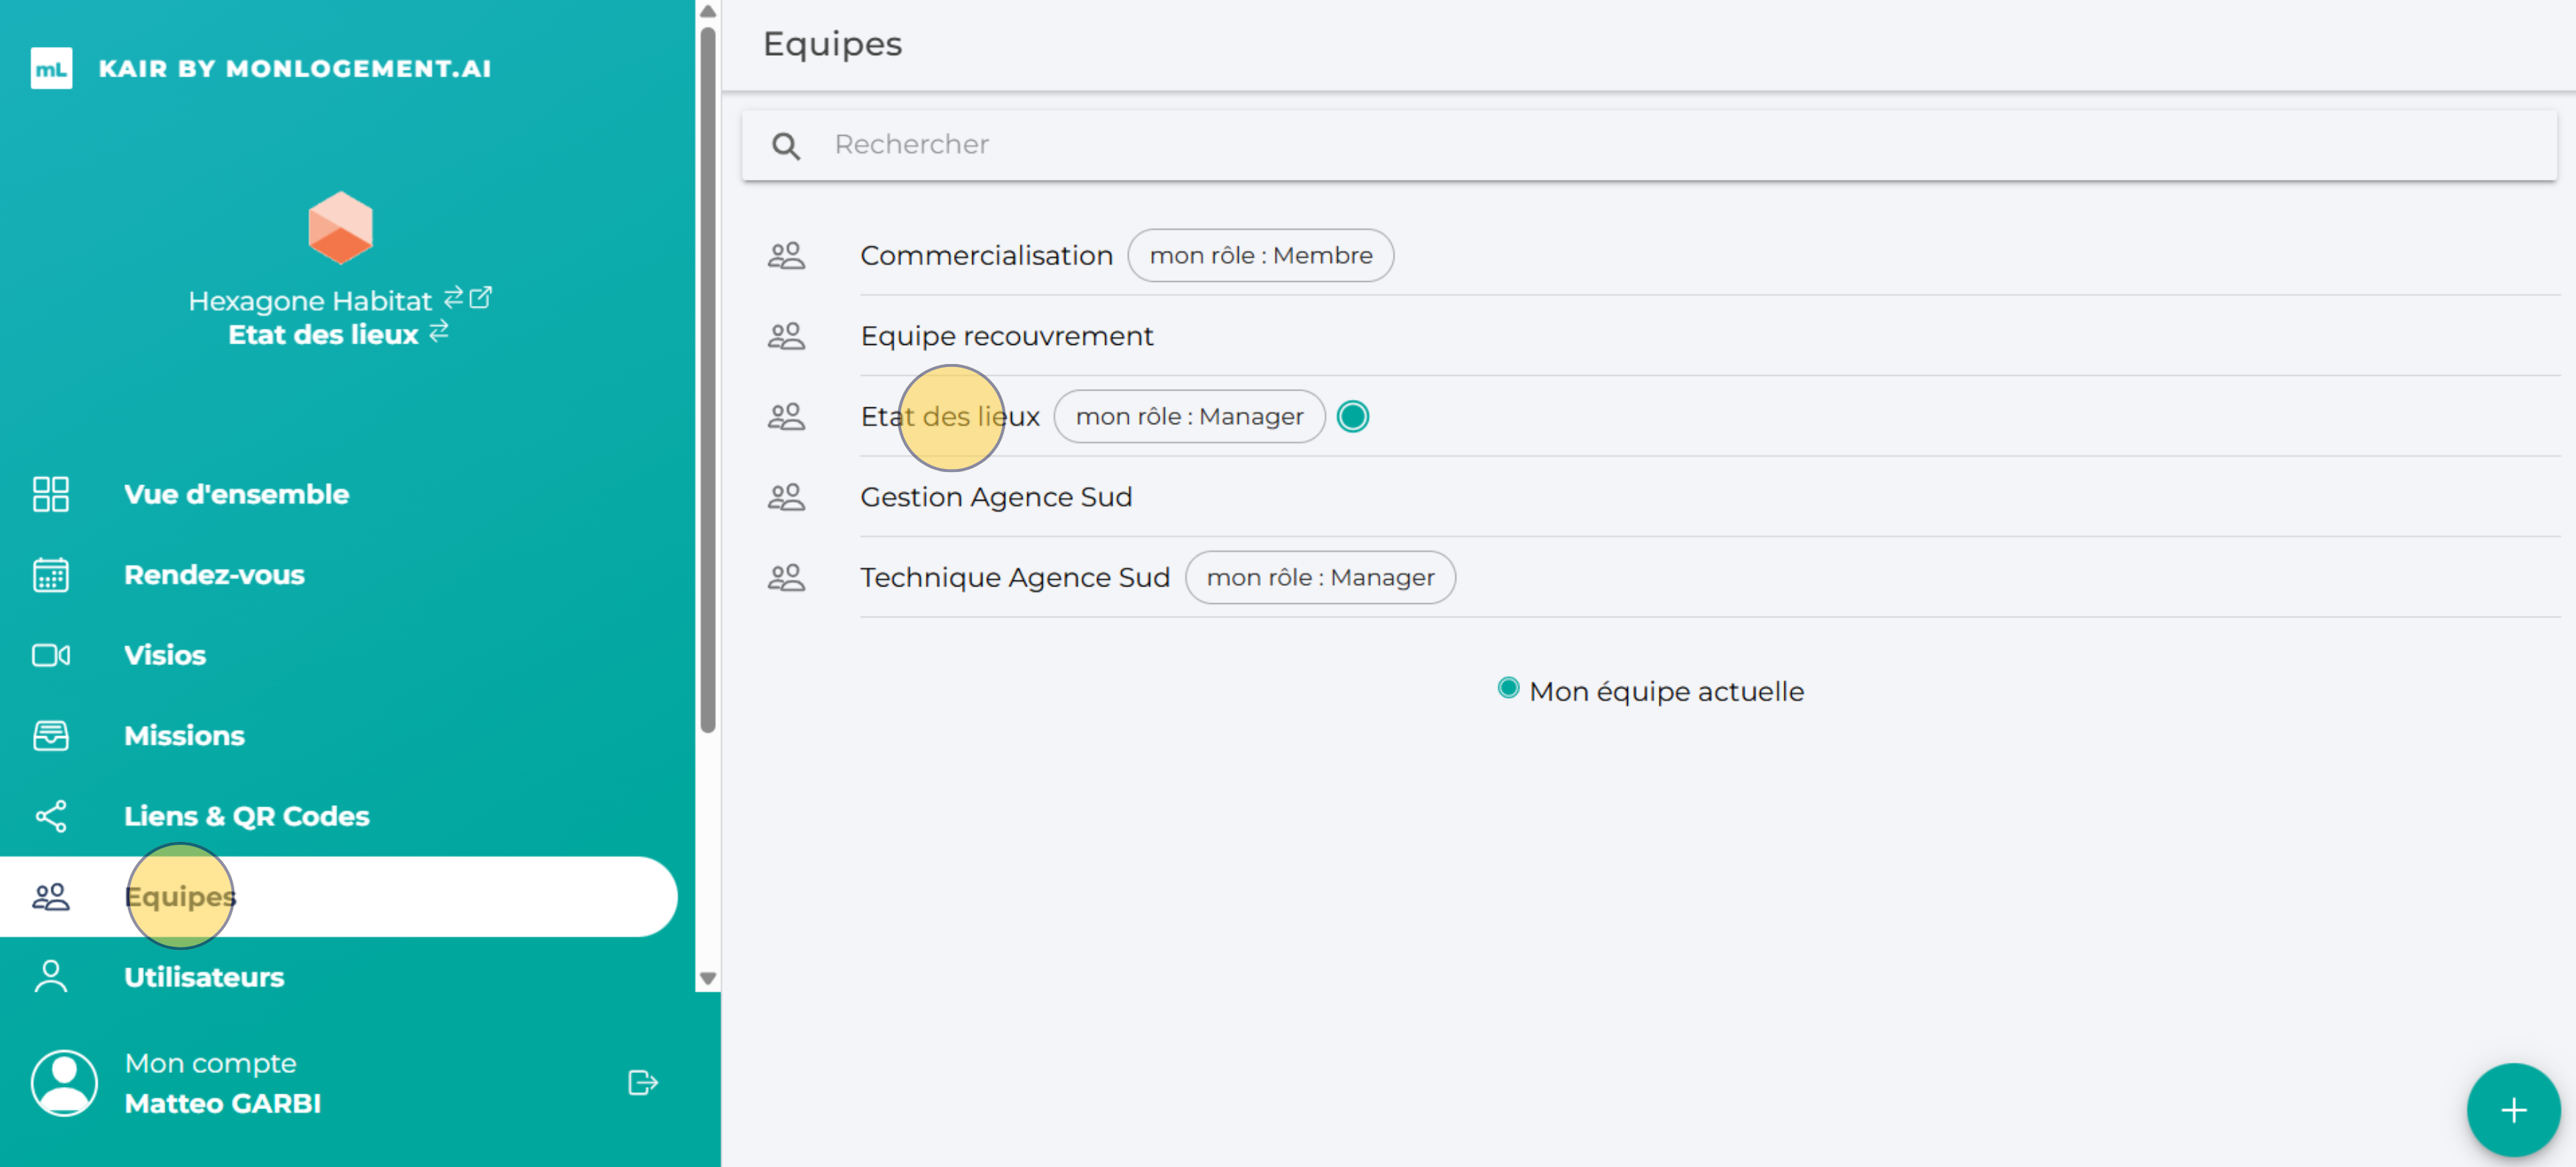The image size is (2576, 1167).
Task: Click the mon rôle : Membre badge
Action: [x=1260, y=255]
